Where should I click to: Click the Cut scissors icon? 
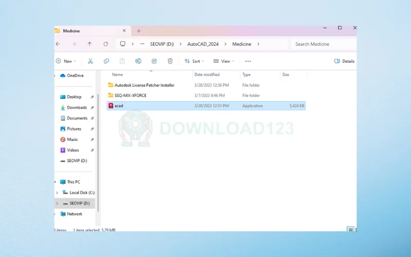tap(90, 61)
